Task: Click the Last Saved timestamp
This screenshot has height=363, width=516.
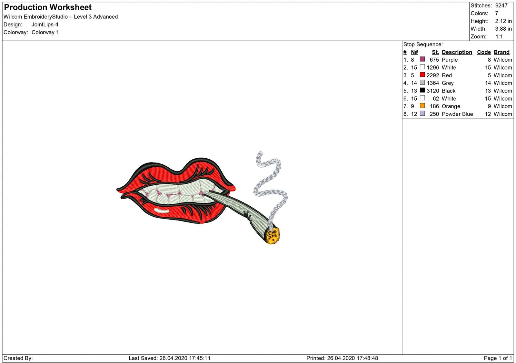Action: [x=169, y=358]
